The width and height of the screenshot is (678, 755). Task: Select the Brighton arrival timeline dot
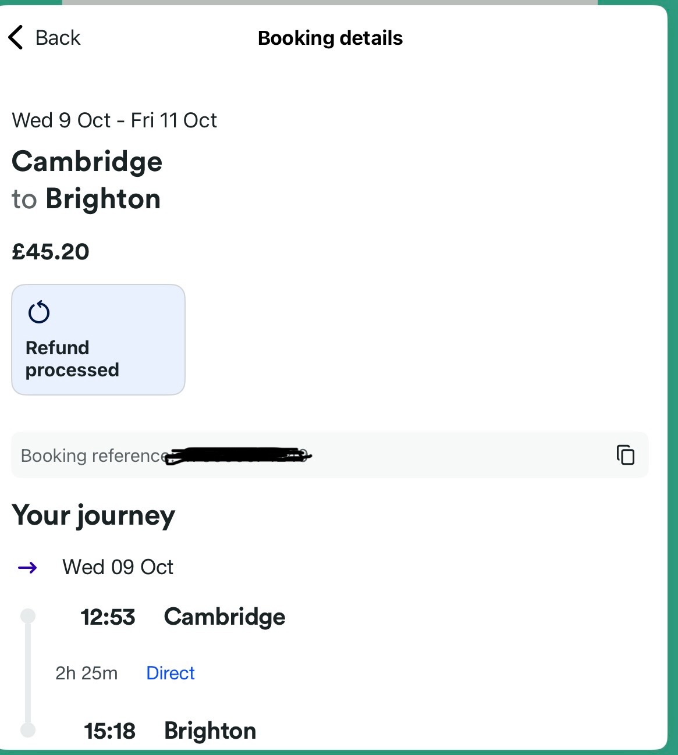[28, 729]
